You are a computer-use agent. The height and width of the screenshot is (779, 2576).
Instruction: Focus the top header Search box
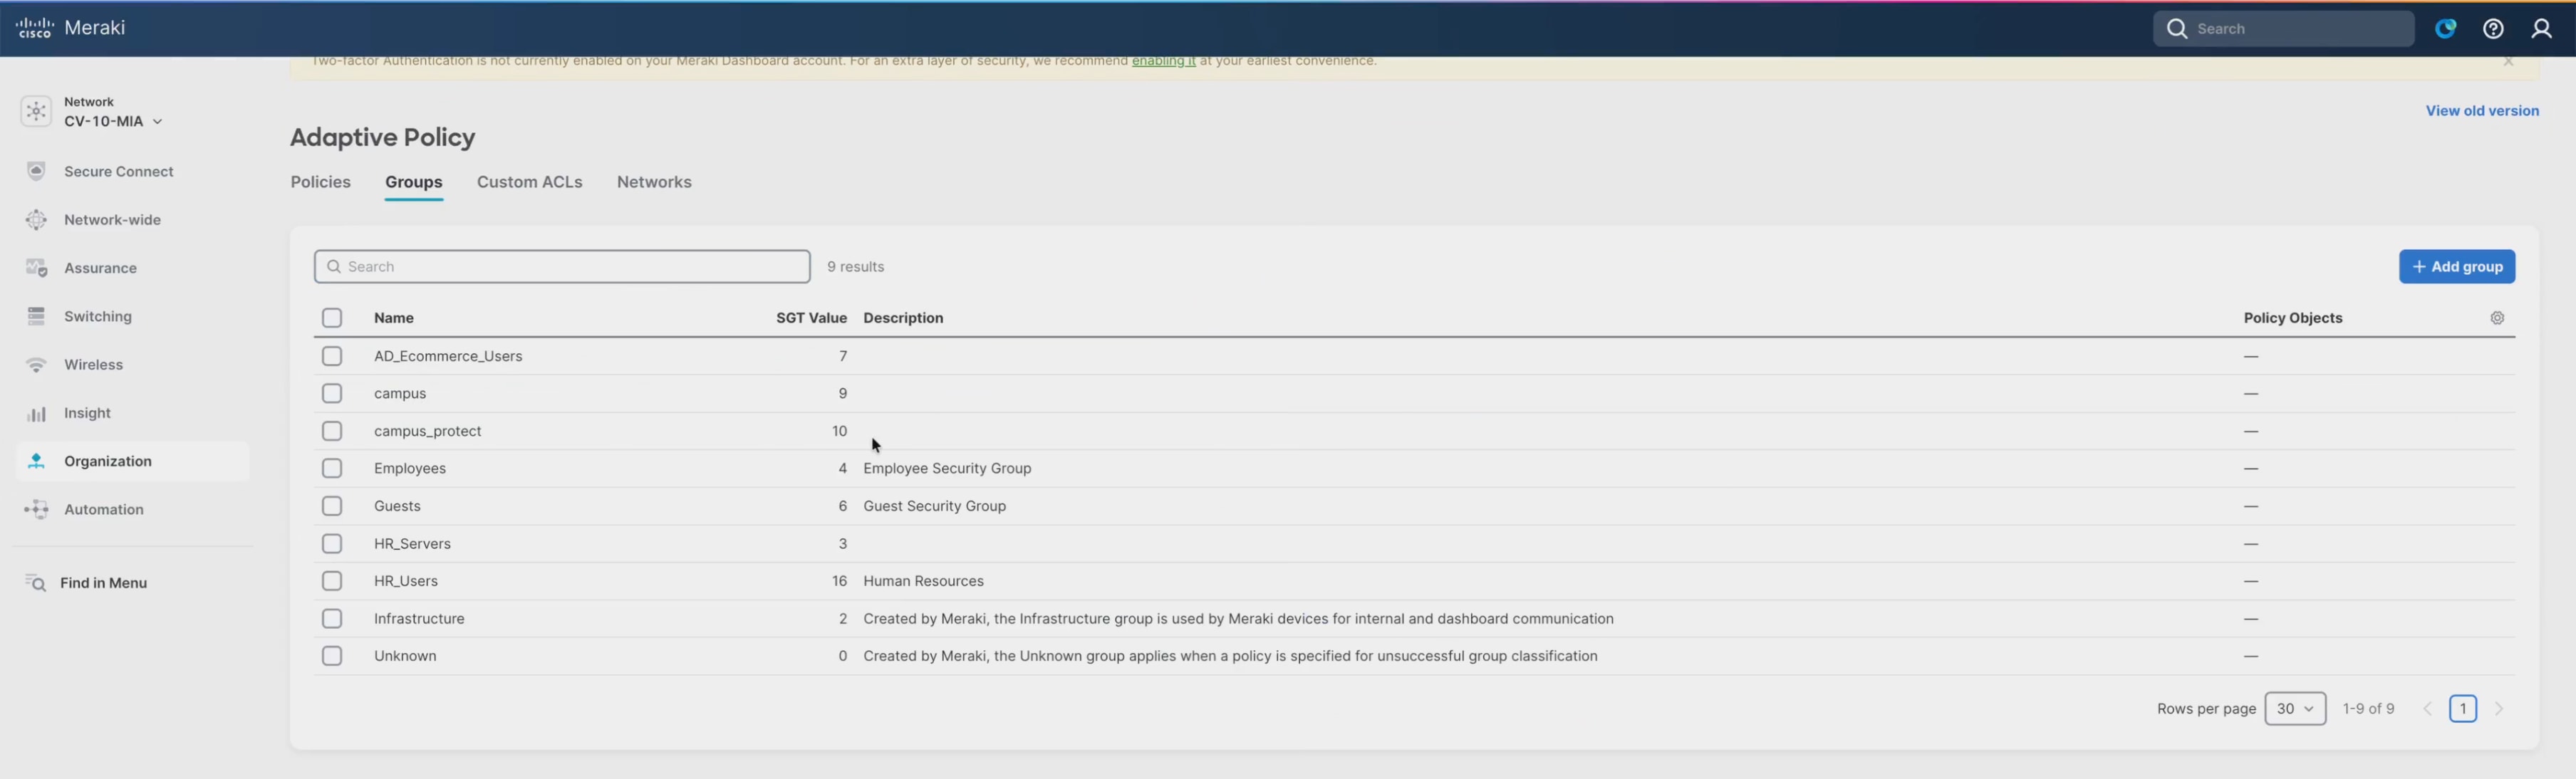point(2283,29)
